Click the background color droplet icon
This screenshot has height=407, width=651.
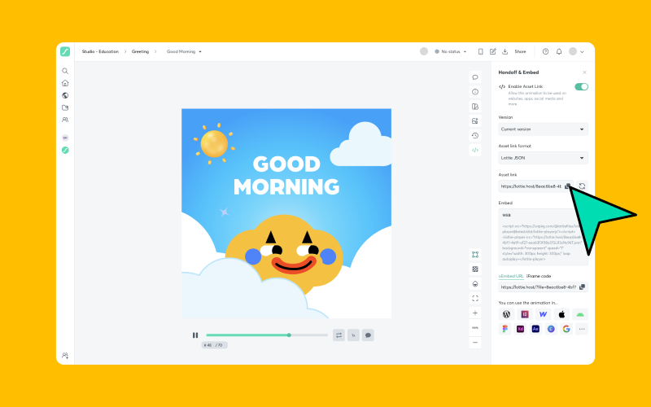[475, 283]
